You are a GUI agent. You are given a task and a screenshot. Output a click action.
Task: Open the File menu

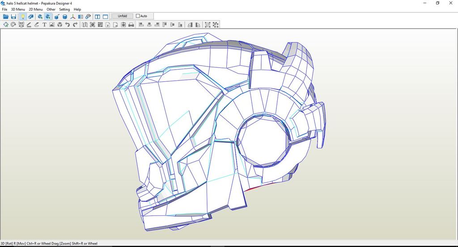pos(4,9)
